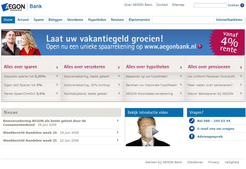Screen dimensions: 246x169
Task: Open the Sitemap link
Action: pos(178,5)
